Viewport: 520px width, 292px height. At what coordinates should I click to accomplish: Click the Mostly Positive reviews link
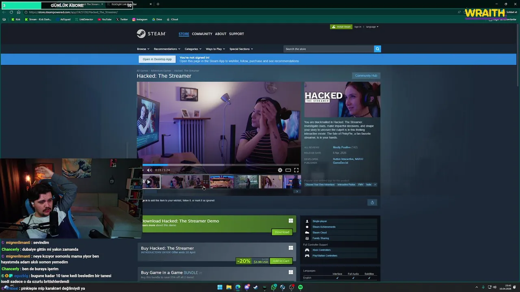(x=341, y=147)
